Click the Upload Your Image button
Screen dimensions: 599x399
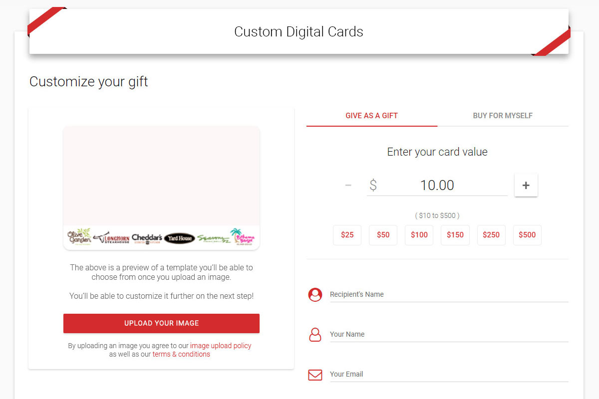click(161, 323)
